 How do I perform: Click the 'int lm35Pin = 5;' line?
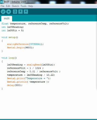click(13, 30)
